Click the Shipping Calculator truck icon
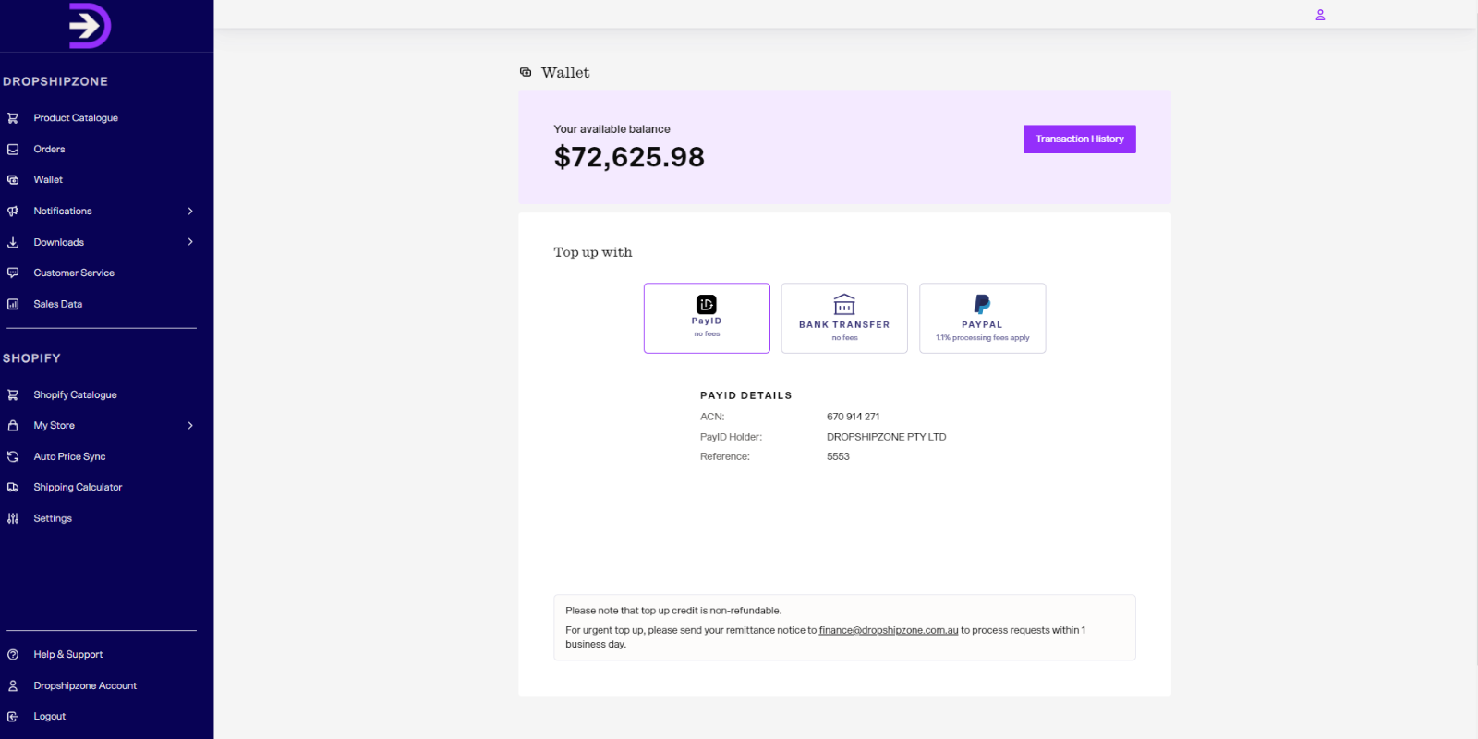Image resolution: width=1478 pixels, height=739 pixels. point(13,487)
